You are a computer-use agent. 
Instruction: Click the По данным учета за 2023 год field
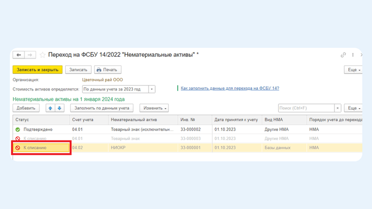click(116, 89)
